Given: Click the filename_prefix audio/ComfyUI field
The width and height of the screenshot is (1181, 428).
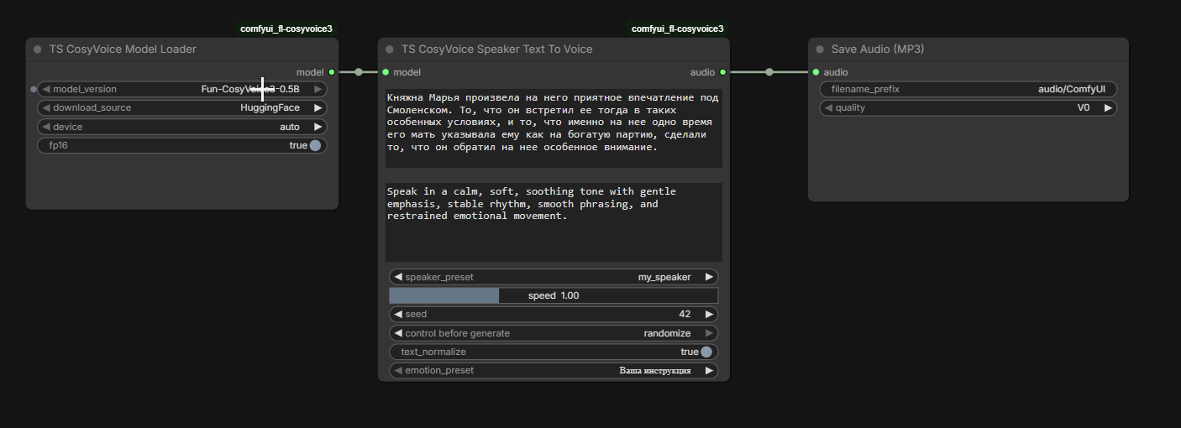Looking at the screenshot, I should pos(968,89).
